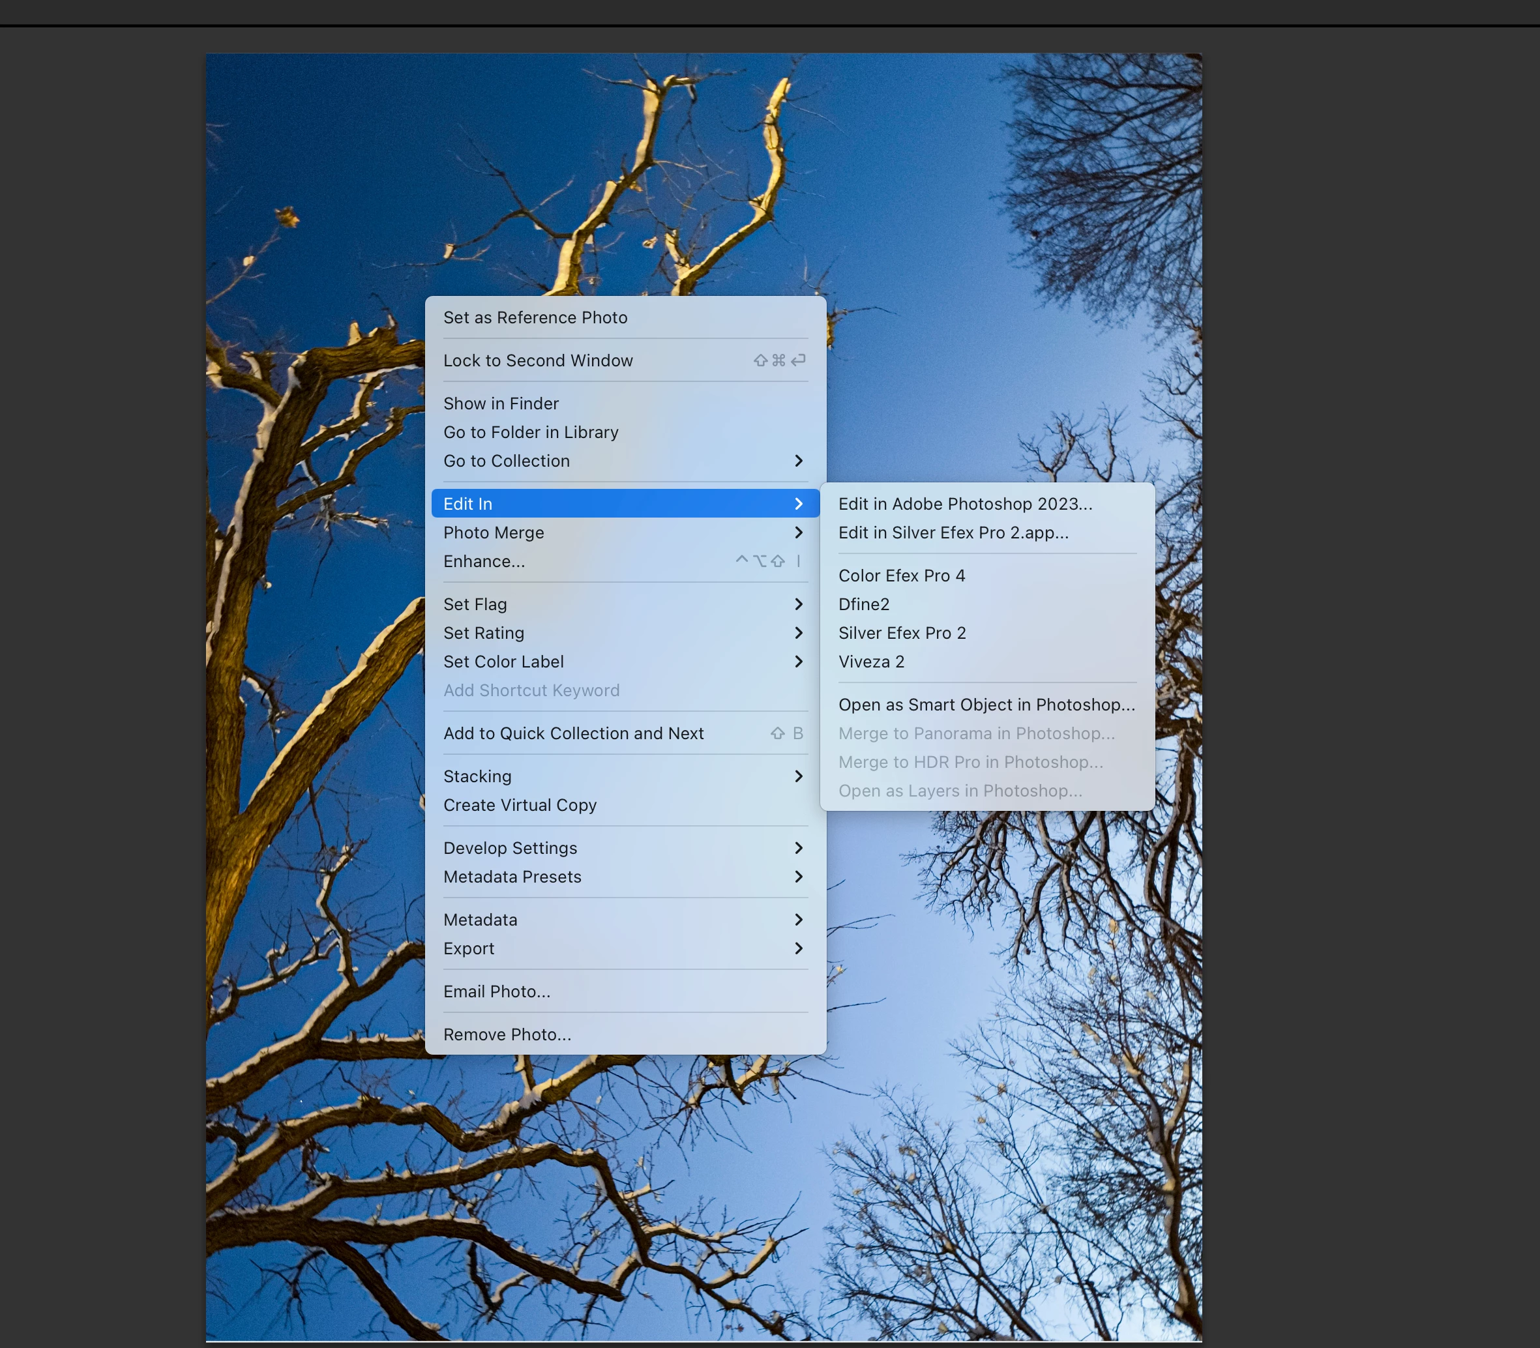Click Add to Quick Collection and Next
This screenshot has width=1540, height=1348.
[x=573, y=733]
